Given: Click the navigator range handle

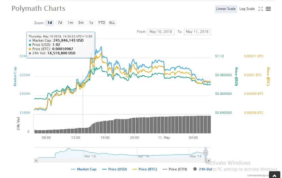Looking at the screenshot, I should point(205,153).
